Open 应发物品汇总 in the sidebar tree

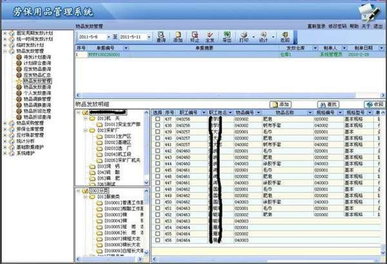[37, 75]
